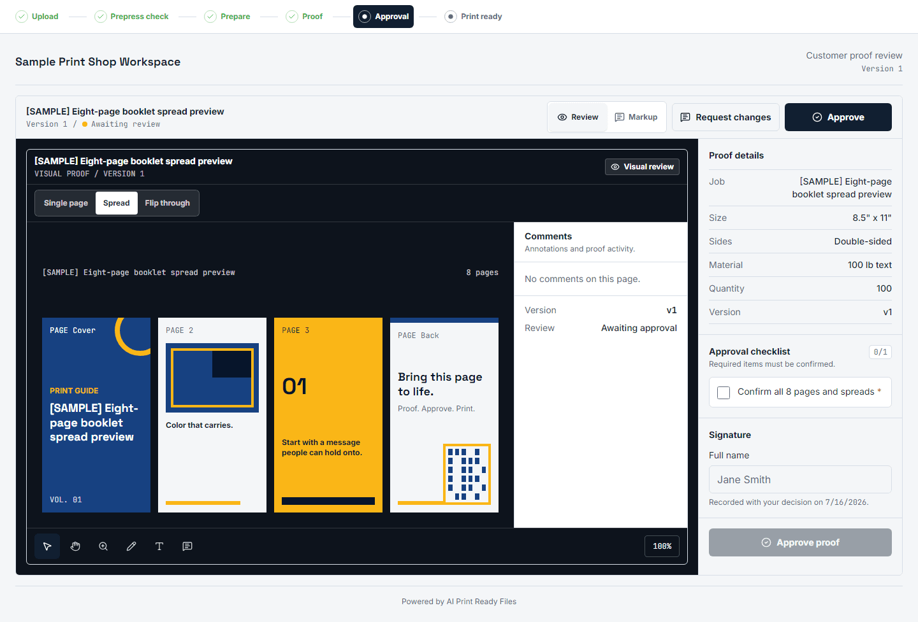Click the Prepress check step icon
Viewport: 918px width, 622px height.
tap(101, 17)
